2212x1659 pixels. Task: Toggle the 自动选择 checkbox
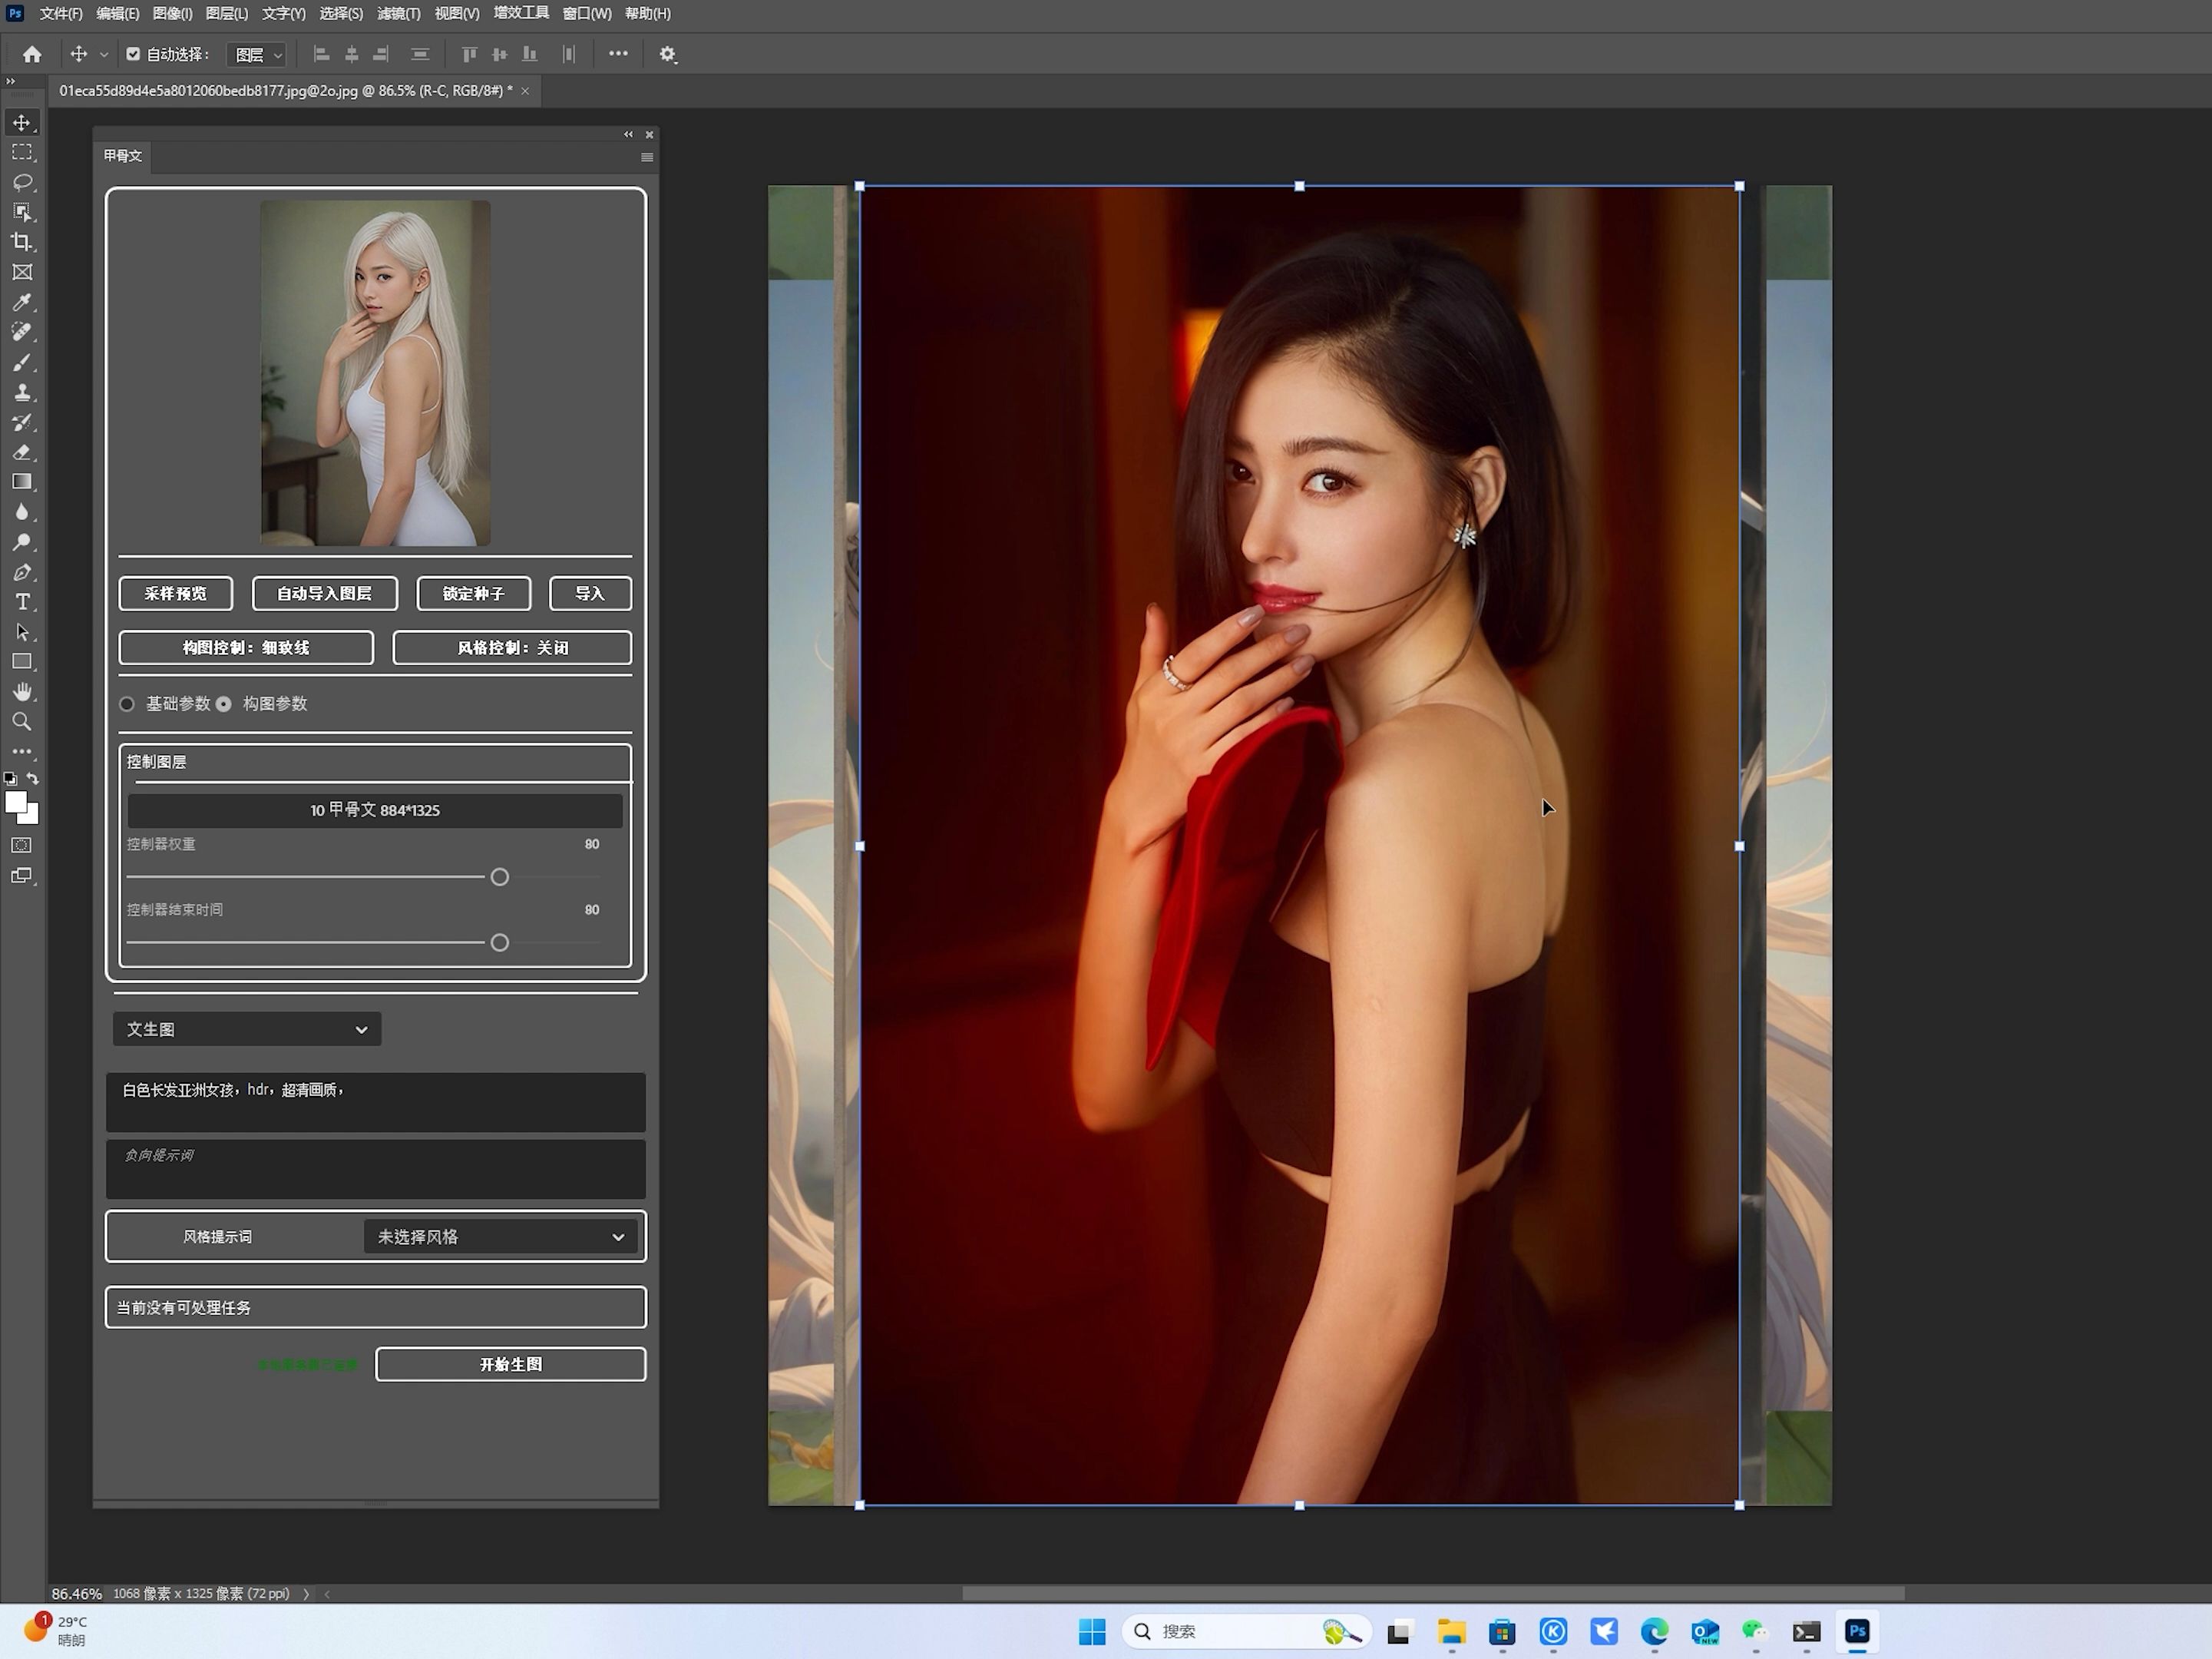(133, 54)
